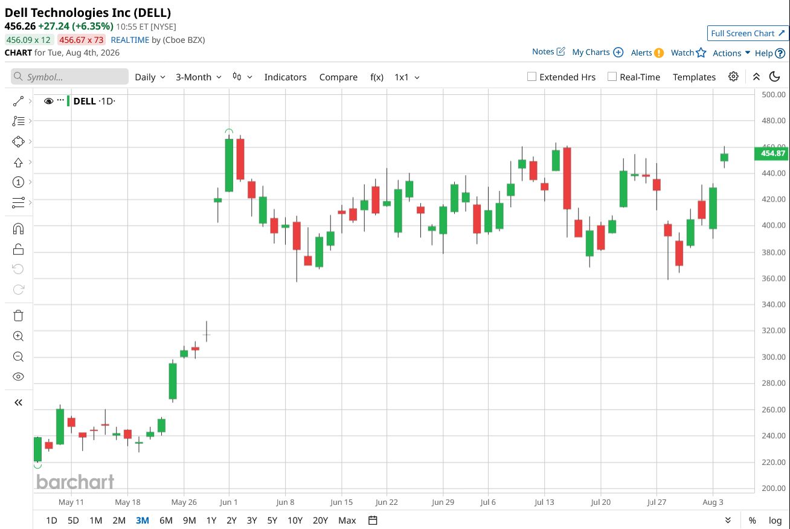Open the Templates menu
Image resolution: width=790 pixels, height=529 pixels.
[694, 77]
